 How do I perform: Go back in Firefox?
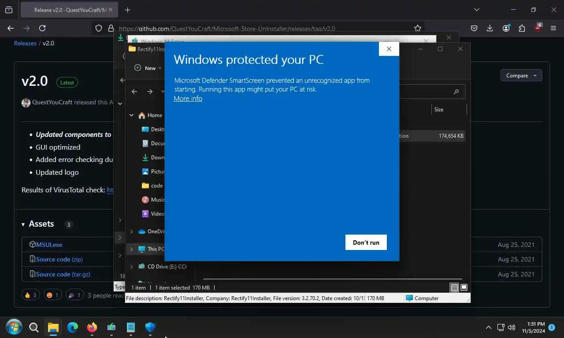coord(11,28)
